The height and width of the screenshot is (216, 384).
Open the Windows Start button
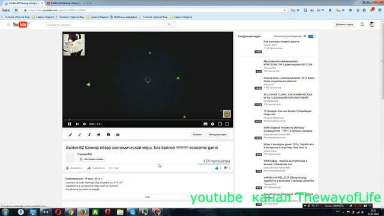(5, 212)
